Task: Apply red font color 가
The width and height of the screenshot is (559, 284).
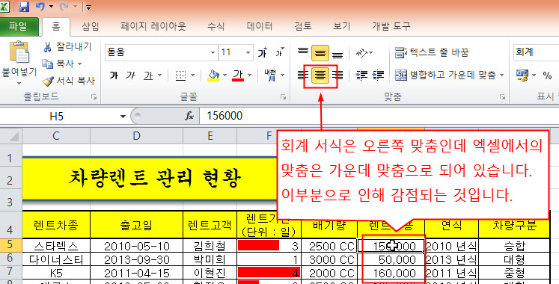Action: (x=238, y=75)
